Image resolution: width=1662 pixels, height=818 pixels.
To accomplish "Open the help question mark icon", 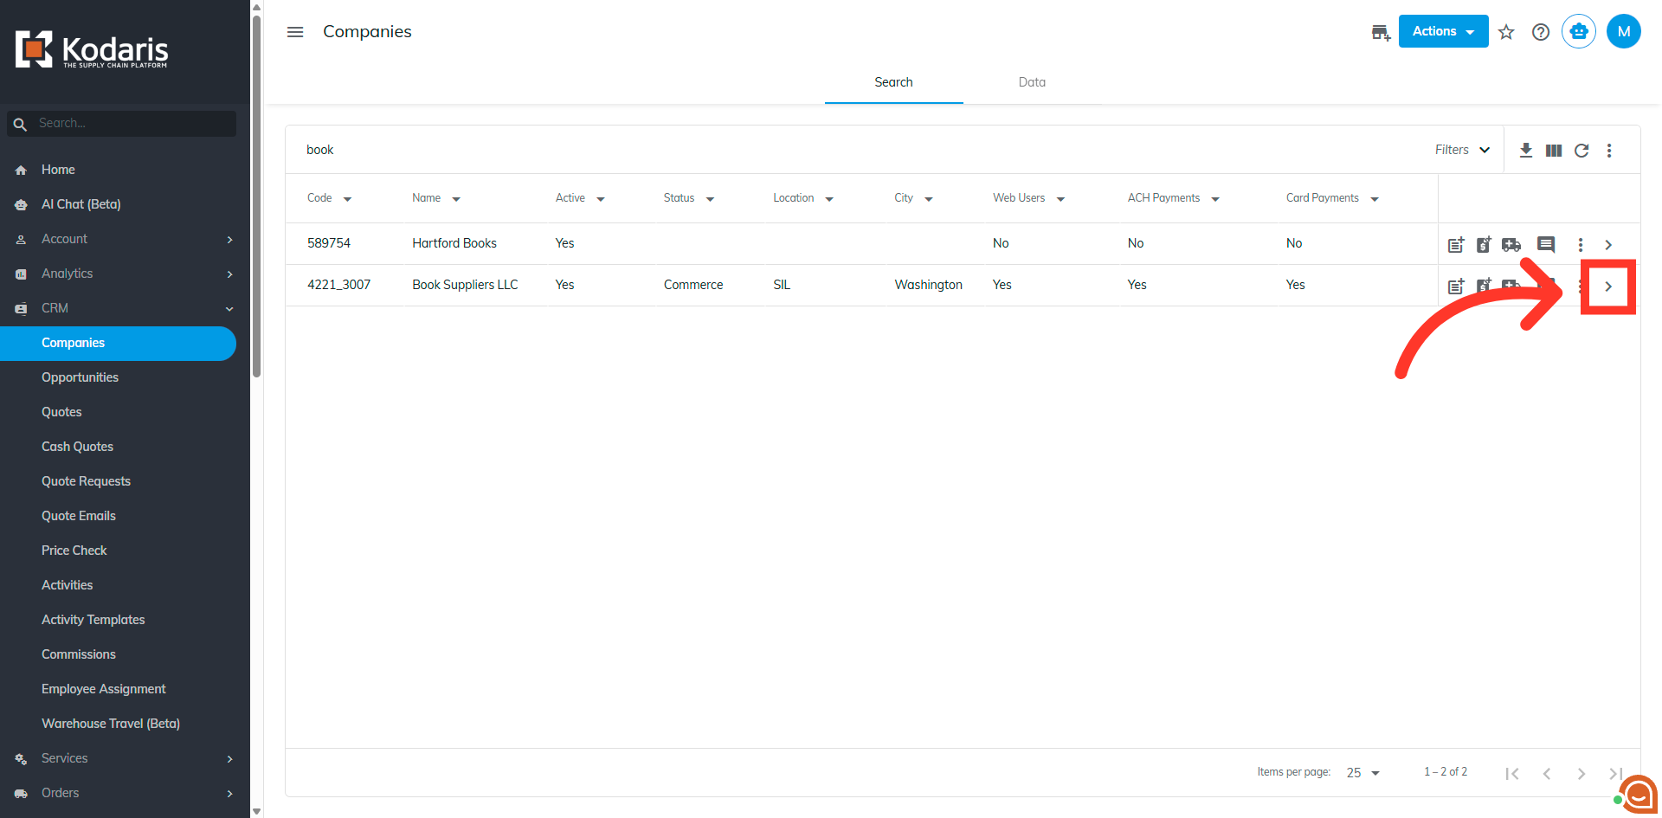I will click(x=1541, y=32).
